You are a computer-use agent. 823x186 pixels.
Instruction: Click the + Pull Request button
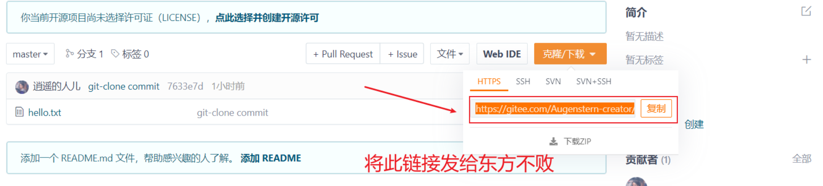[x=343, y=54]
